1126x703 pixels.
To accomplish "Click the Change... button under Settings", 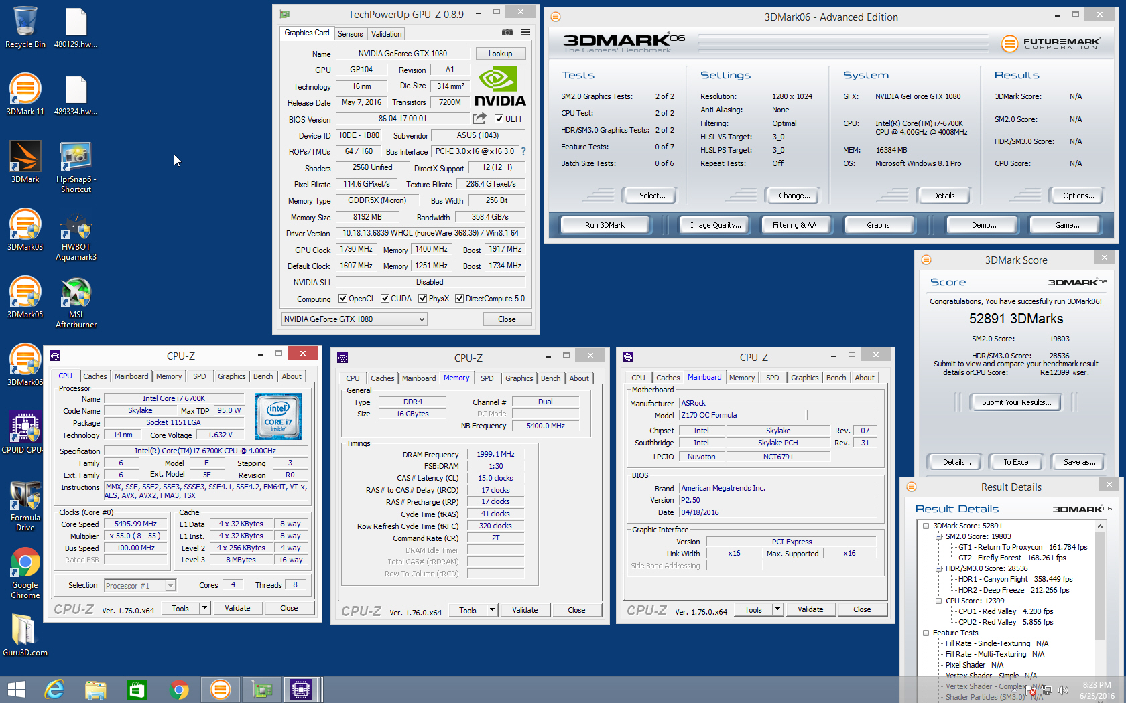I will (794, 196).
